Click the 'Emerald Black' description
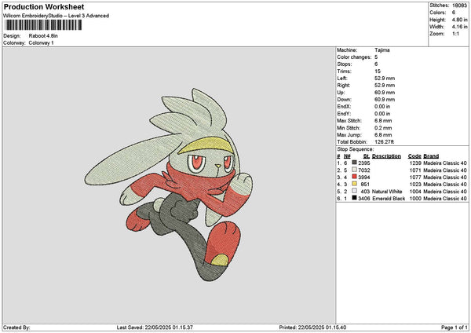 [389, 199]
